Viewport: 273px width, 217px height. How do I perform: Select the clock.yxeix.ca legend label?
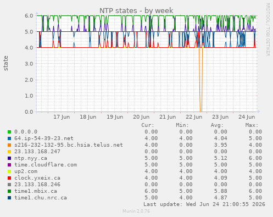click(x=37, y=178)
